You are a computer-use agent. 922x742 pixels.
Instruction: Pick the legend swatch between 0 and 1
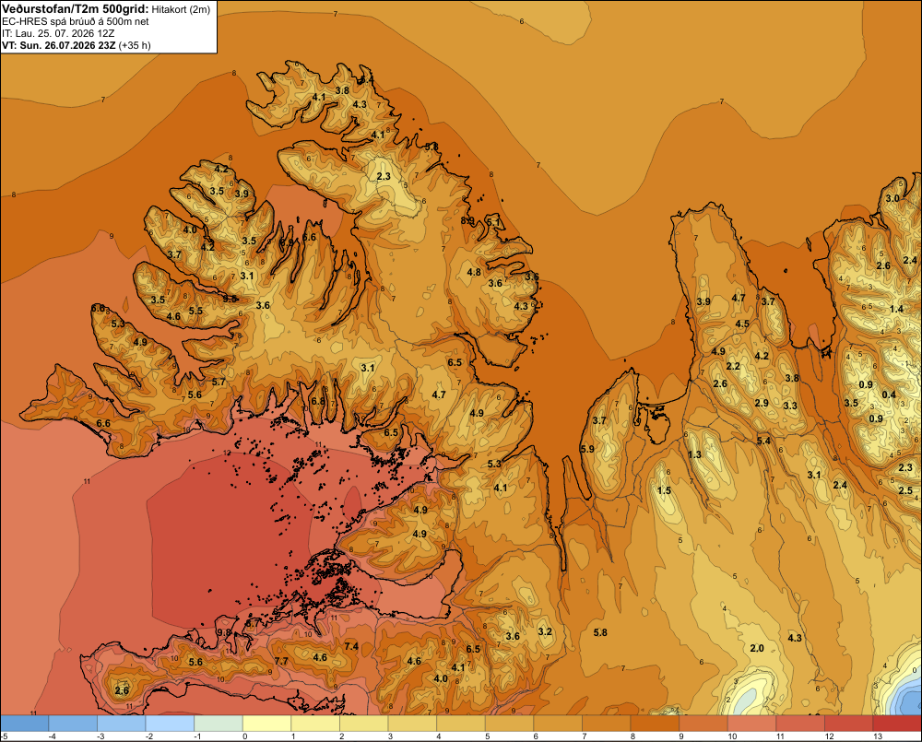click(x=267, y=724)
